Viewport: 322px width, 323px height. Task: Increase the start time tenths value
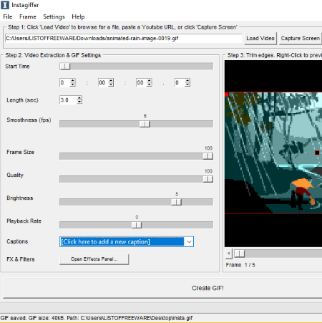[187, 81]
